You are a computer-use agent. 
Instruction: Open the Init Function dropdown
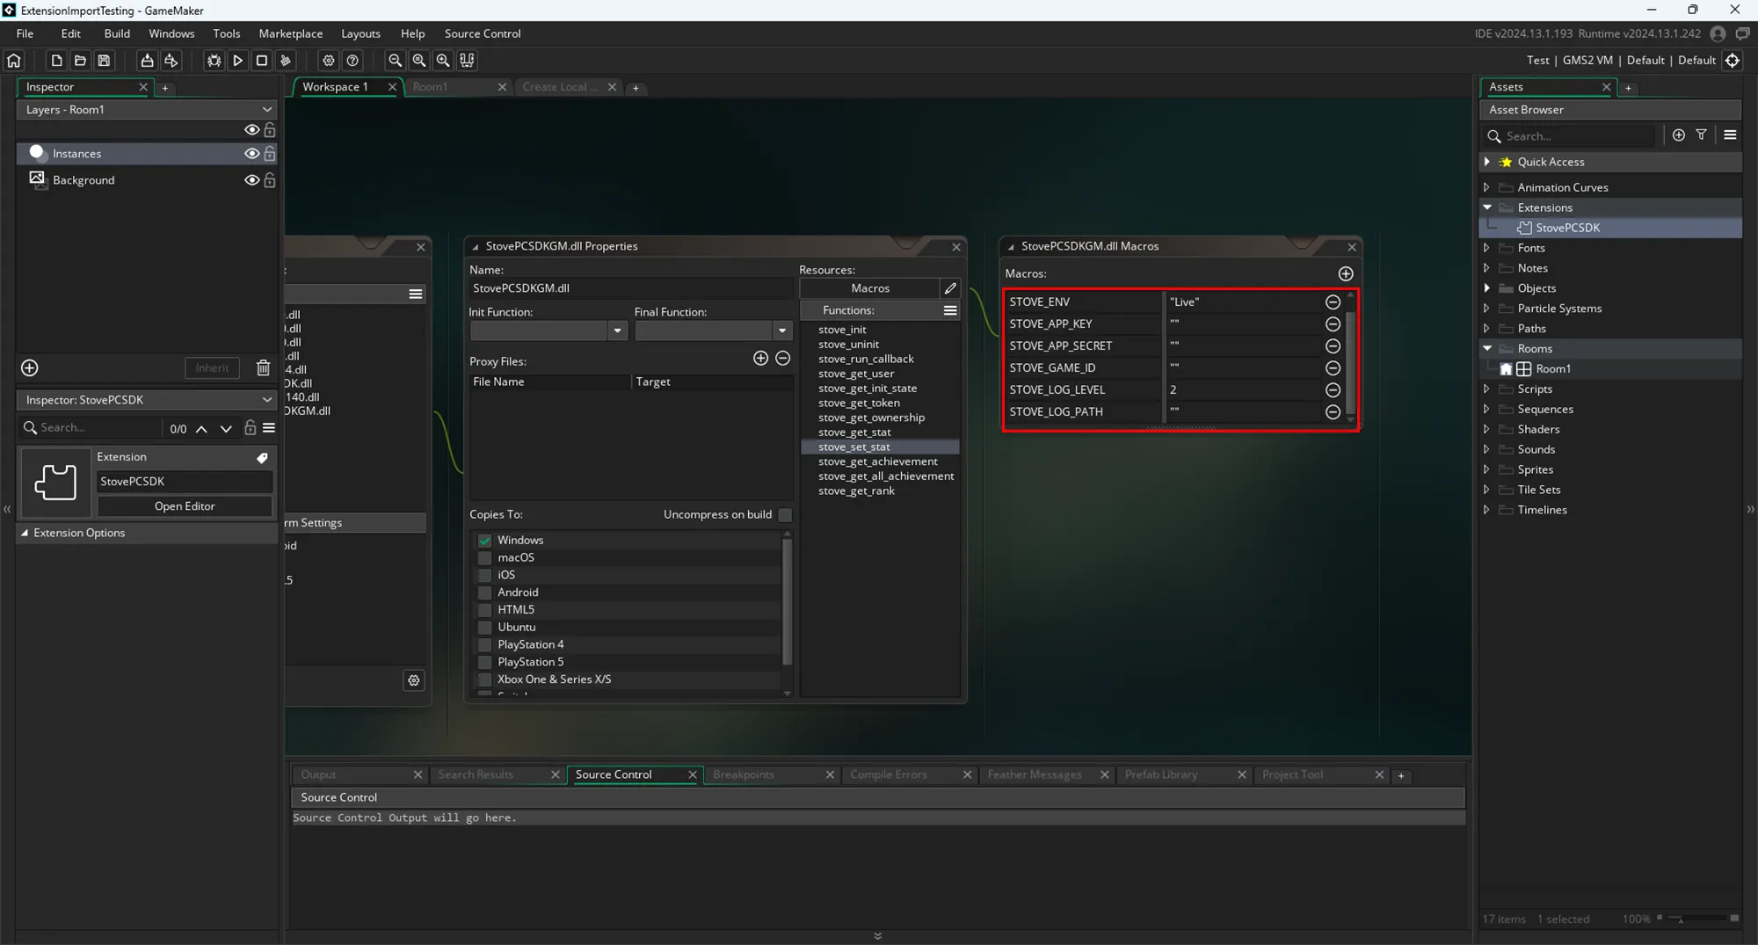[x=617, y=331]
